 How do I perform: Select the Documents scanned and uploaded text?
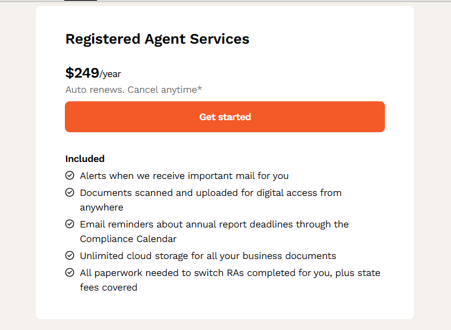(x=210, y=200)
